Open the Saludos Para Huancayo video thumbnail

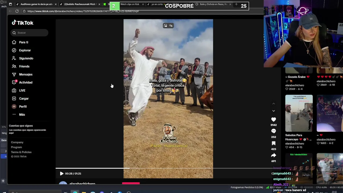tap(299, 113)
